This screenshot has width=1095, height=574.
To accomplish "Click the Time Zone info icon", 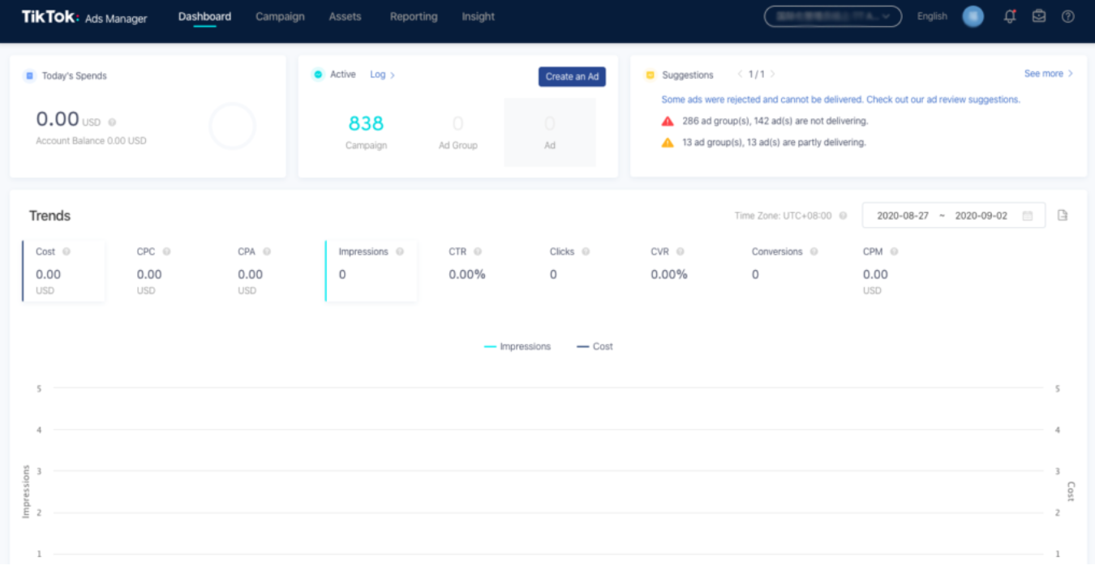I will [x=841, y=216].
